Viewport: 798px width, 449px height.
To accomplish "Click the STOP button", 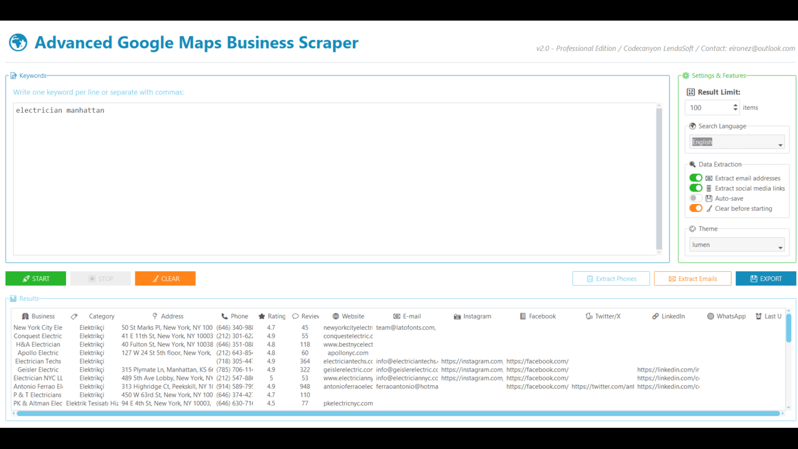I will [100, 279].
